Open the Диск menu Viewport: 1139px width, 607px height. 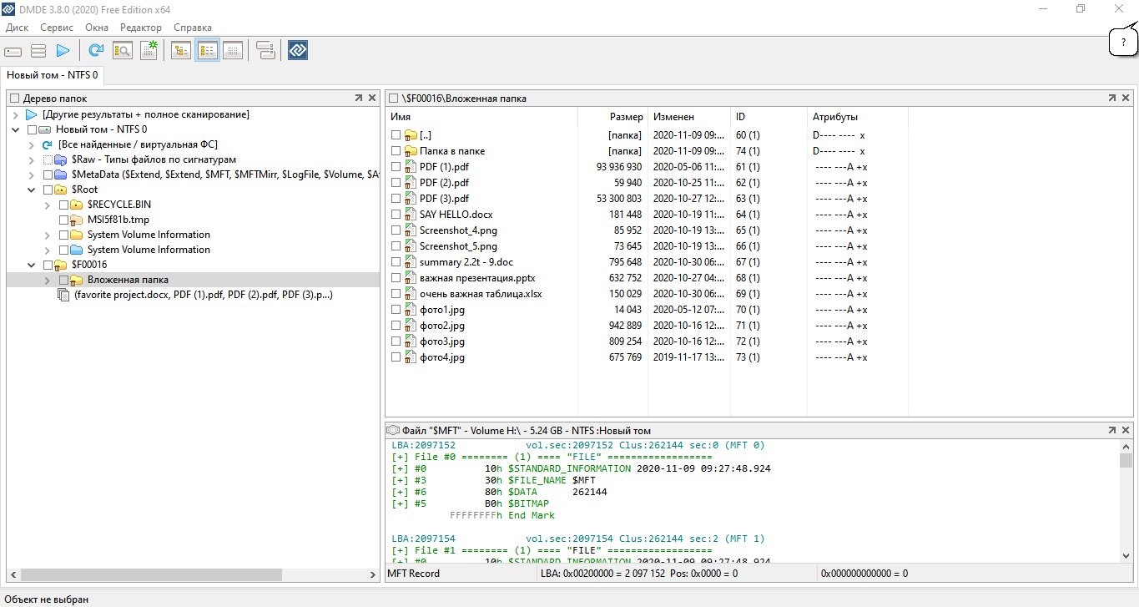[x=17, y=28]
